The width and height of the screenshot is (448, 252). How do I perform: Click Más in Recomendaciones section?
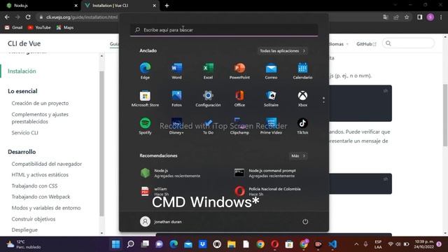(298, 155)
